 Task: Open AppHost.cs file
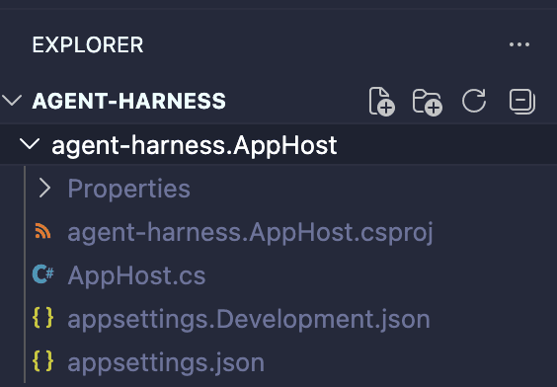pyautogui.click(x=136, y=275)
